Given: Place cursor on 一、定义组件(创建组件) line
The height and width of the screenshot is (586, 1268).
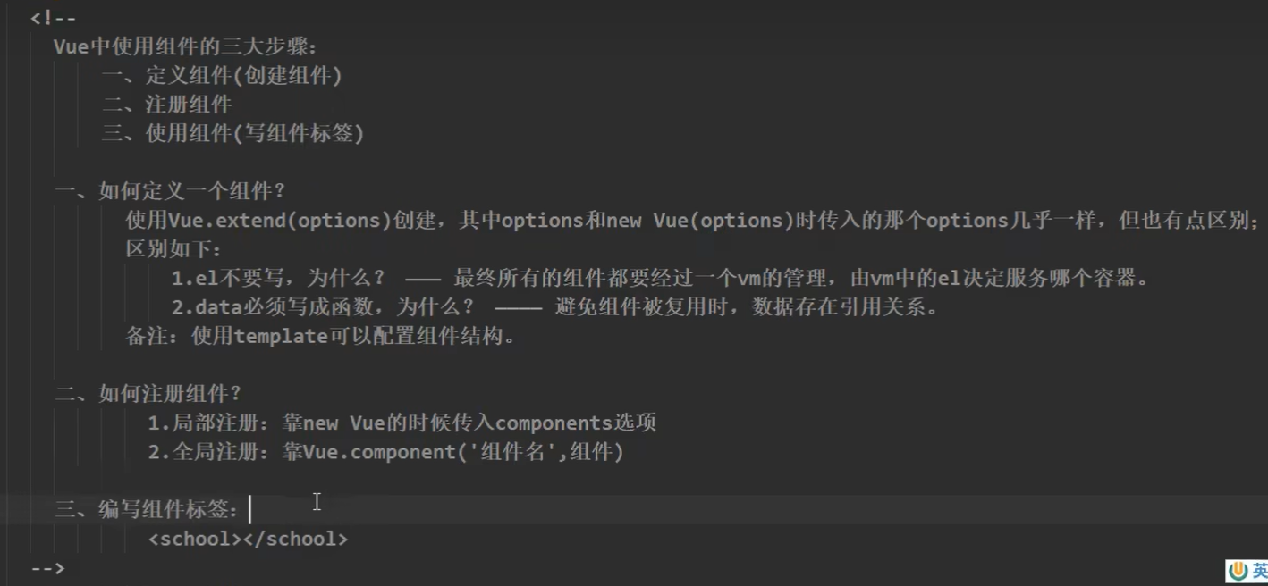Looking at the screenshot, I should (222, 76).
